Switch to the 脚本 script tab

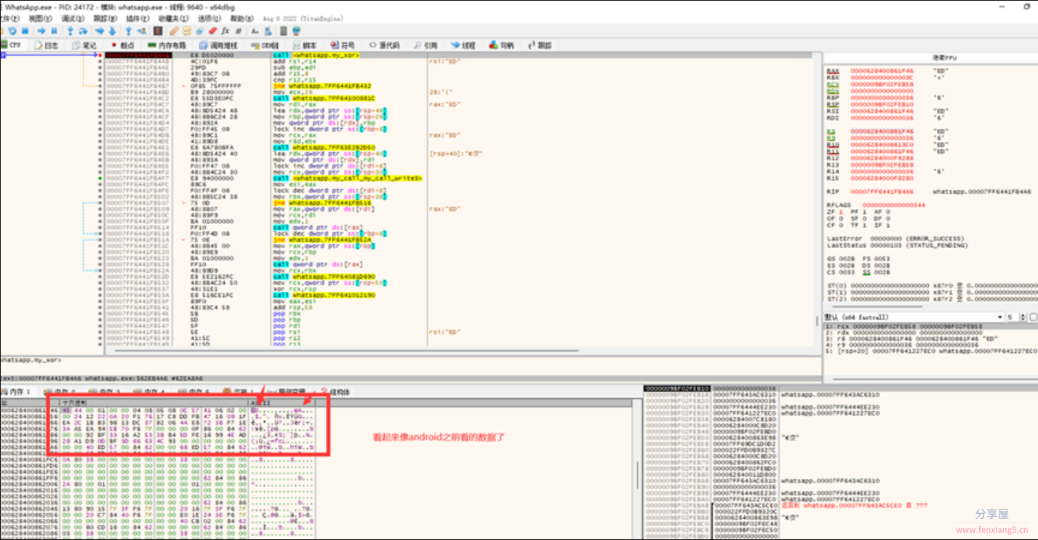tap(303, 45)
